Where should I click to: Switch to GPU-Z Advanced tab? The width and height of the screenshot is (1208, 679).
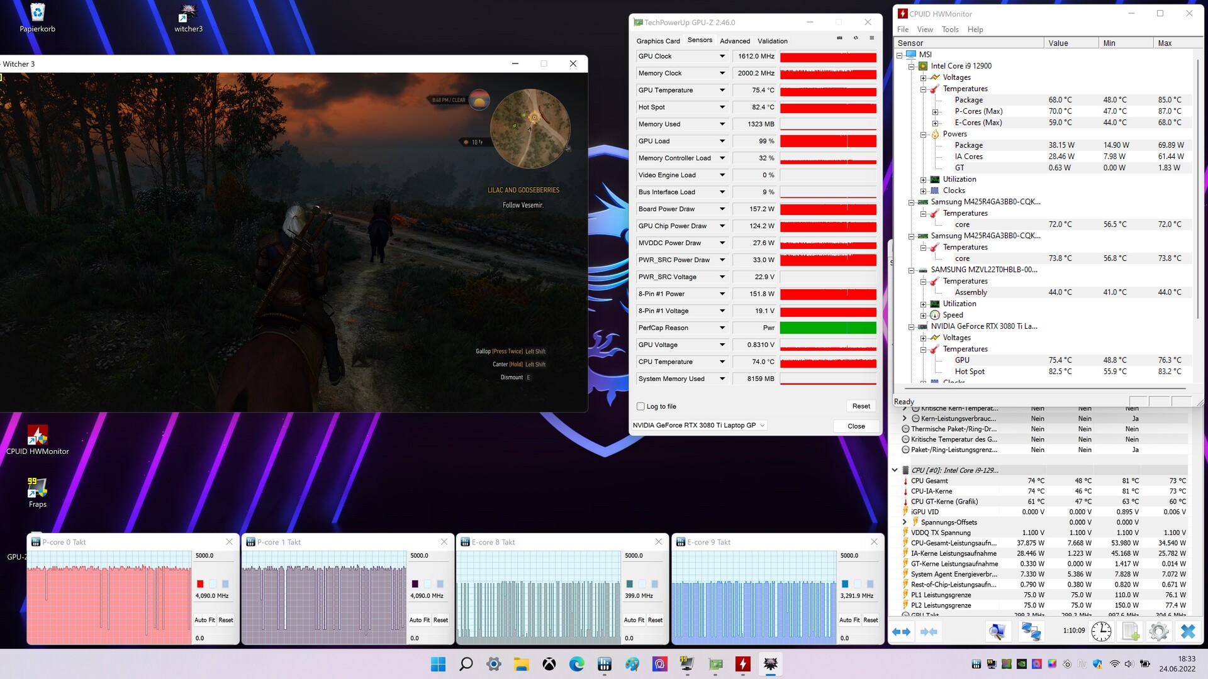[x=735, y=41]
